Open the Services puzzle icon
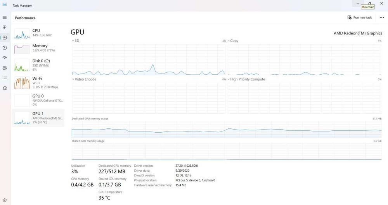Screen dimensions: 388x205 (x=4, y=88)
